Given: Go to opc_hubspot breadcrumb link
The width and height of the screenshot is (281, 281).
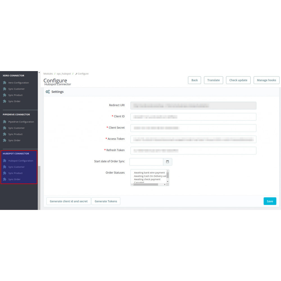Looking at the screenshot, I should pyautogui.click(x=64, y=74).
